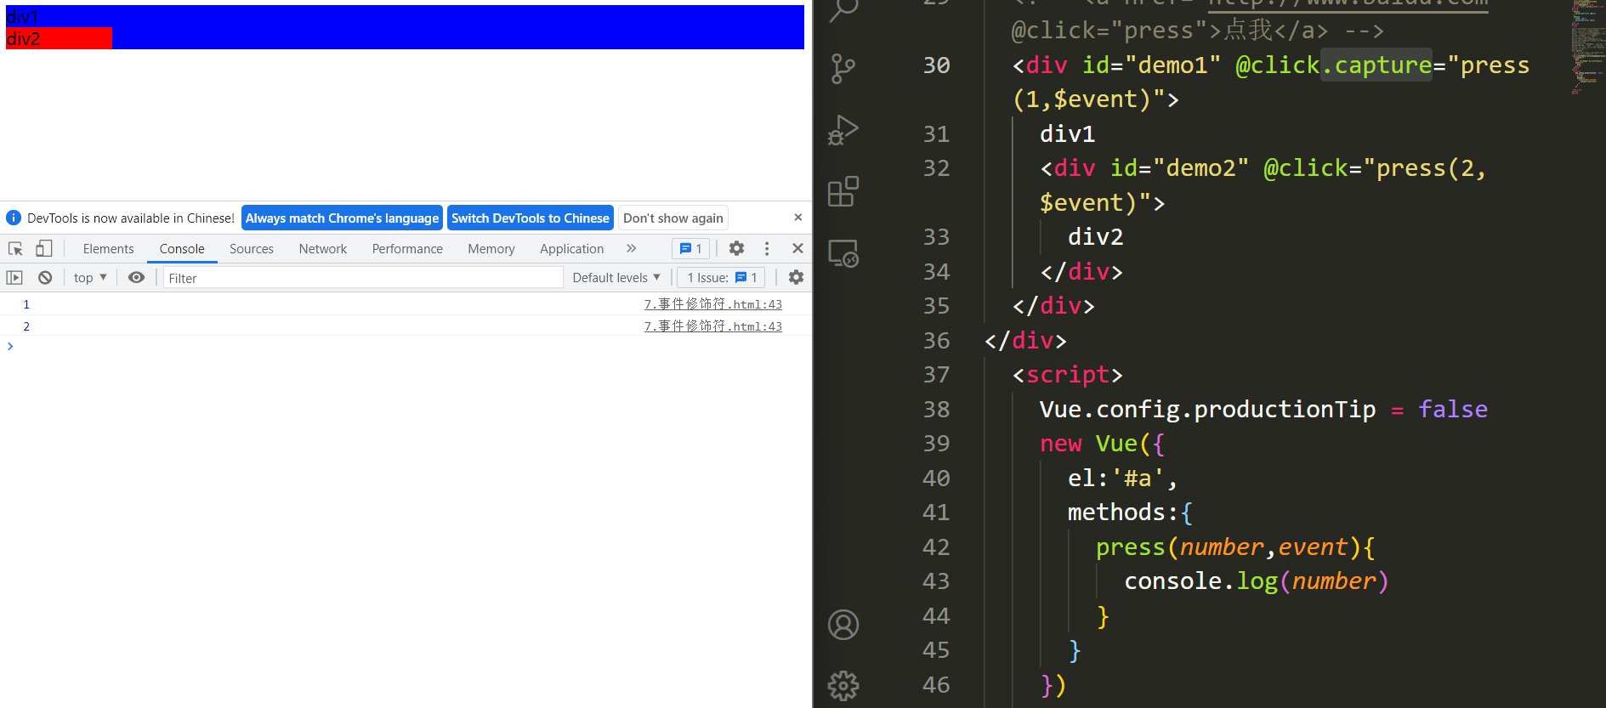
Task: Click the console output value 2
Action: coord(26,326)
